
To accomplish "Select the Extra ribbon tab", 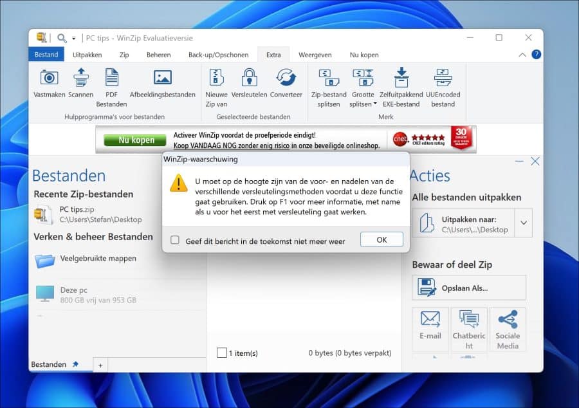I will 273,55.
